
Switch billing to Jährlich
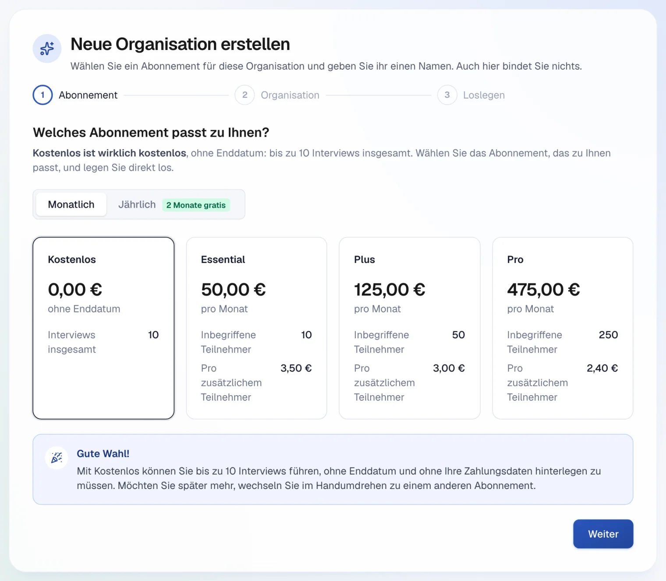coord(137,205)
